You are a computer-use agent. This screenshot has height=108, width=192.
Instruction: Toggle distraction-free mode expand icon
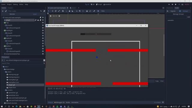click(163, 8)
